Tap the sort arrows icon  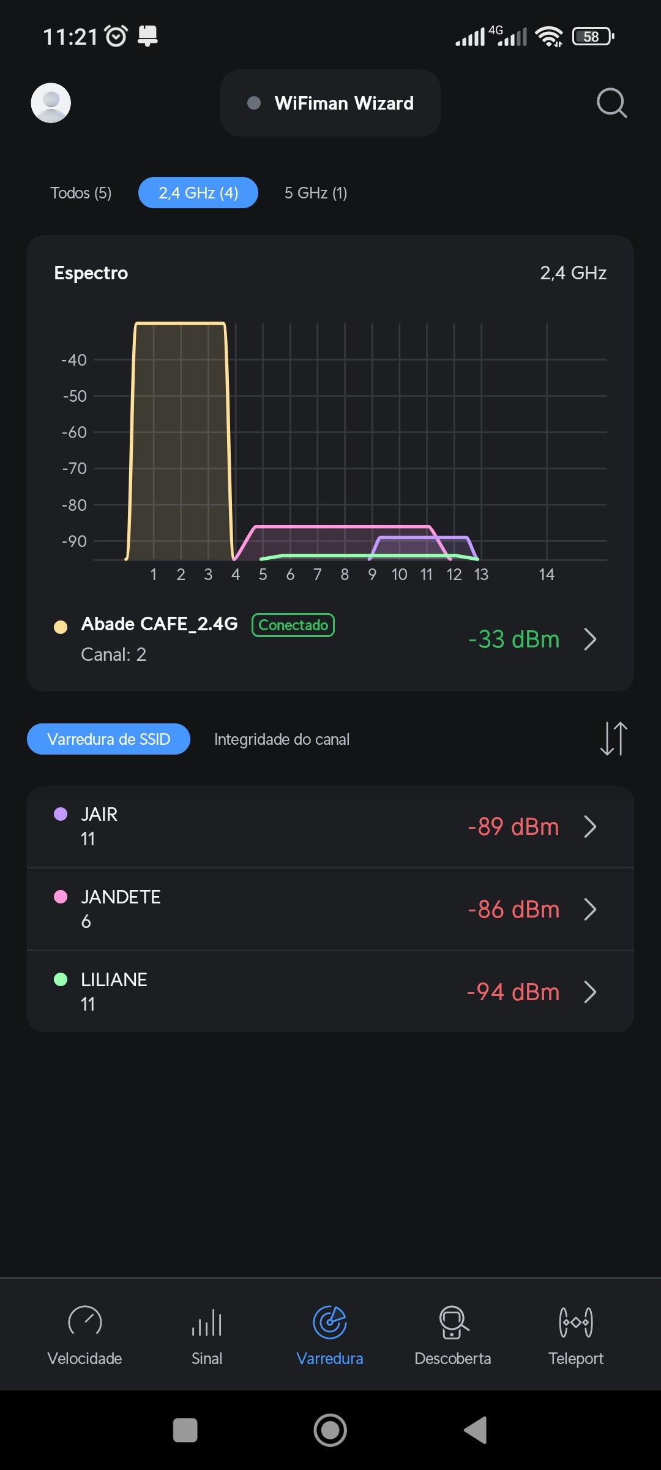coord(613,739)
